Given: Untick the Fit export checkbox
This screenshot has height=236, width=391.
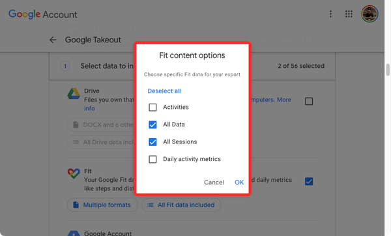Looking at the screenshot, I should (x=309, y=181).
